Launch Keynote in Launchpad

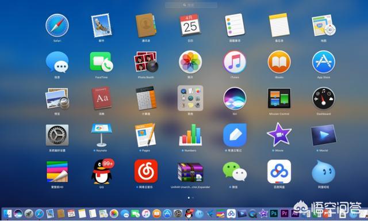[101, 135]
